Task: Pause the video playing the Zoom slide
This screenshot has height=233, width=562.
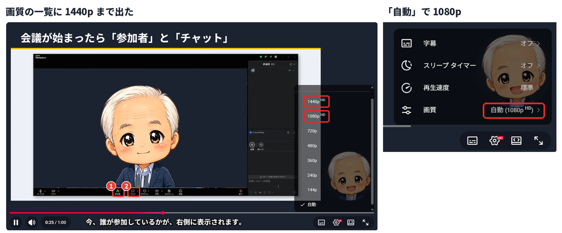Action: pyautogui.click(x=16, y=222)
